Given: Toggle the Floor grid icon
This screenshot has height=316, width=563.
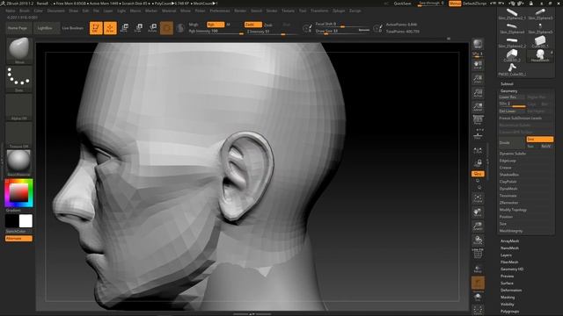Looking at the screenshot, I should point(478,134).
